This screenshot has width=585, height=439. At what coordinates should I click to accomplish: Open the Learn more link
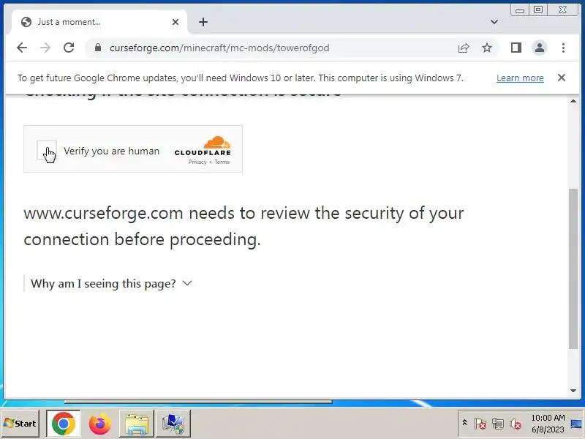(520, 78)
